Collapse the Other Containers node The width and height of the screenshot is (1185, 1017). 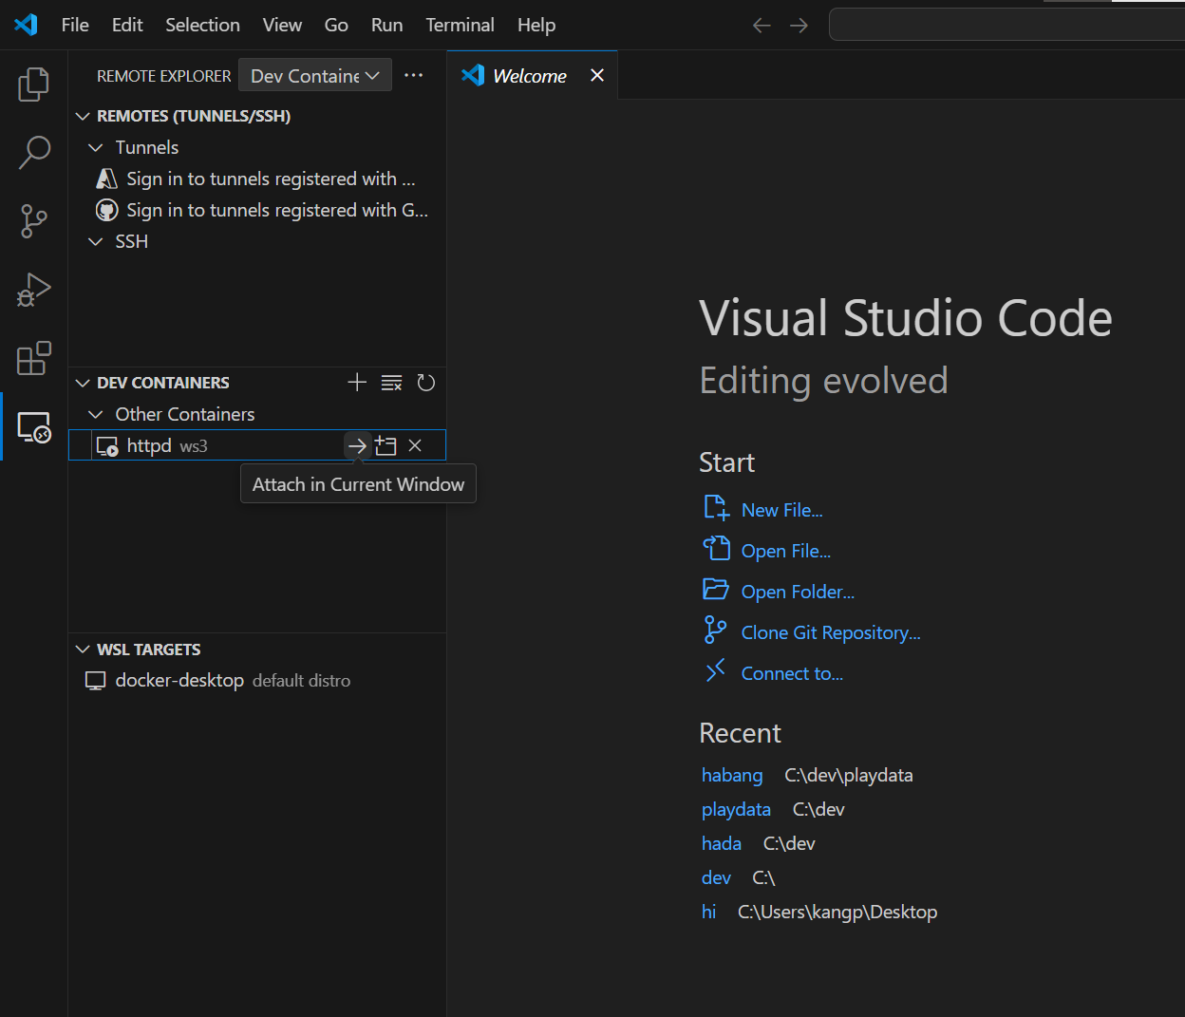[95, 414]
